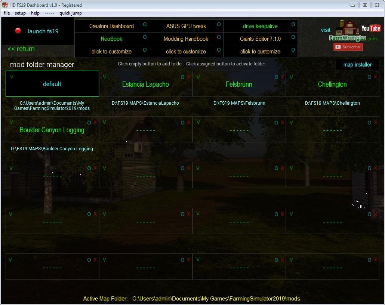Click the O icon beside Giants Editor 7.1.0
The height and width of the screenshot is (305, 385).
click(293, 37)
